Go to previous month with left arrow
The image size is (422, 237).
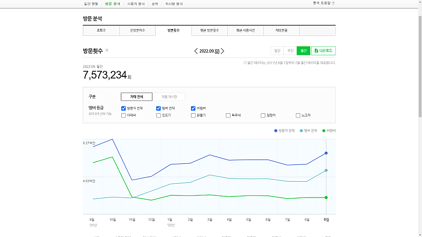click(x=196, y=51)
